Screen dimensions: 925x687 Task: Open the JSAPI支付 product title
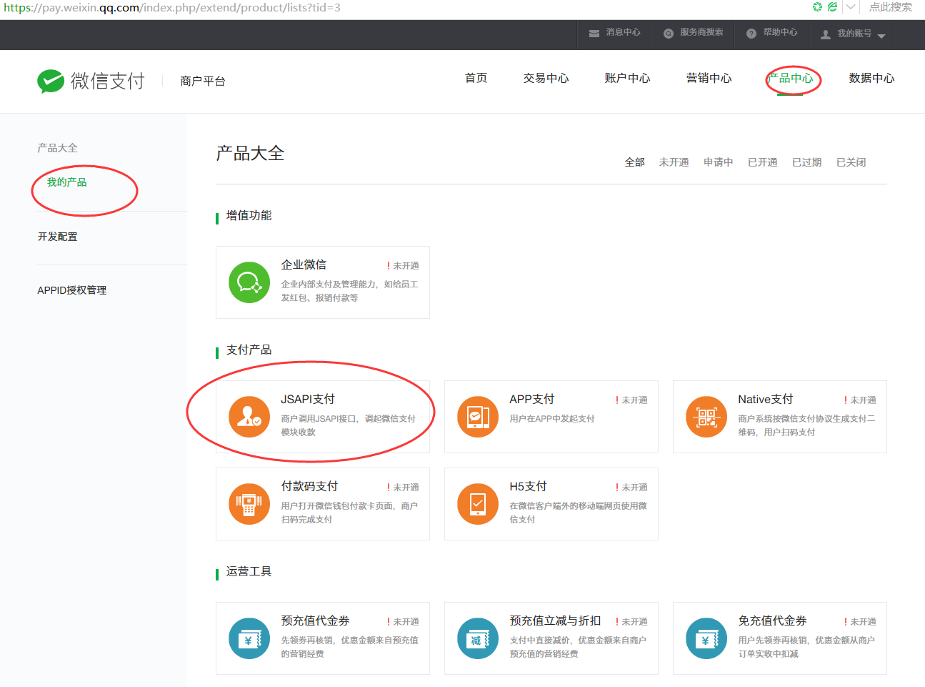(308, 399)
